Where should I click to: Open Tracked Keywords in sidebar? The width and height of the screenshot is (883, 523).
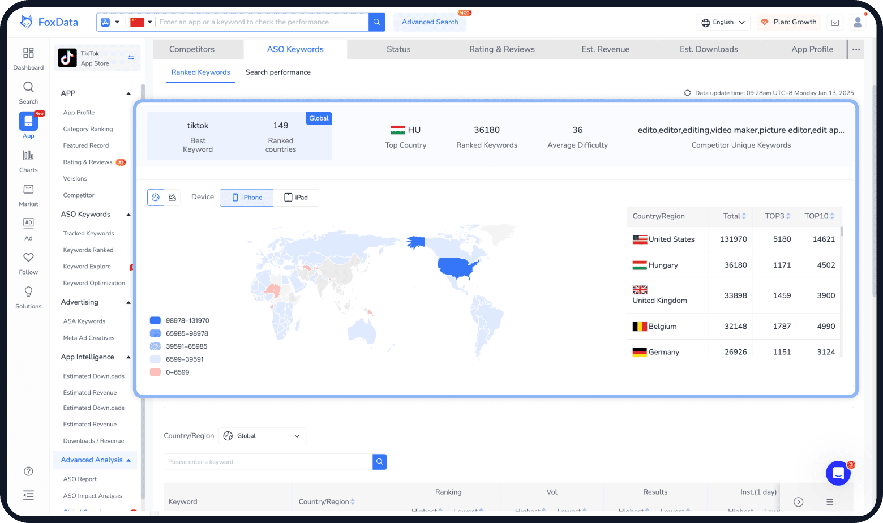89,234
